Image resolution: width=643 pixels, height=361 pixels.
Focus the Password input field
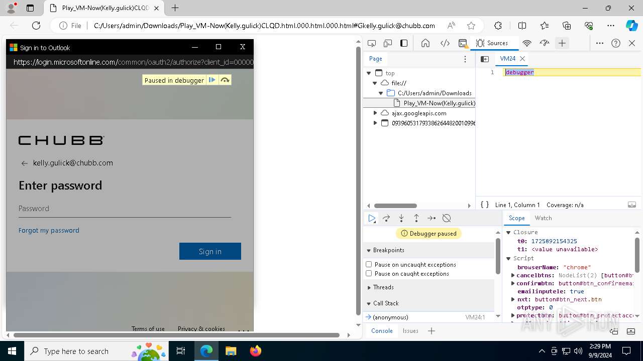point(125,209)
